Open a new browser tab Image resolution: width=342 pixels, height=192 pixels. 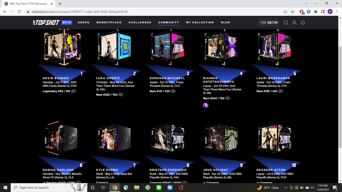(60, 4)
